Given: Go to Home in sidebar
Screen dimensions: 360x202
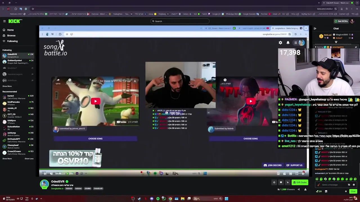Looking at the screenshot, I should [10, 30].
